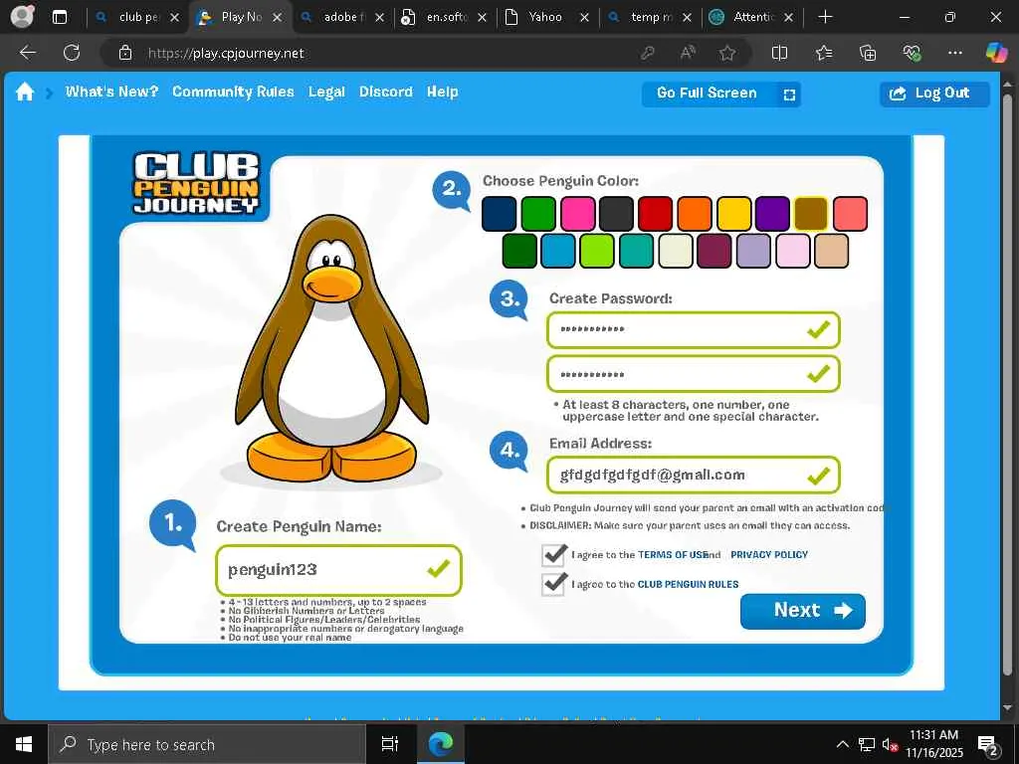Choose the purple penguin color
Screen dimensions: 1019x764
click(772, 214)
